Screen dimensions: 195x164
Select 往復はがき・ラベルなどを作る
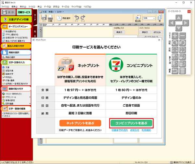(x=15, y=38)
